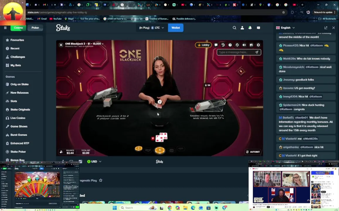Image resolution: width=339 pixels, height=211 pixels.
Task: Mute the game sound
Action: [x=244, y=45]
